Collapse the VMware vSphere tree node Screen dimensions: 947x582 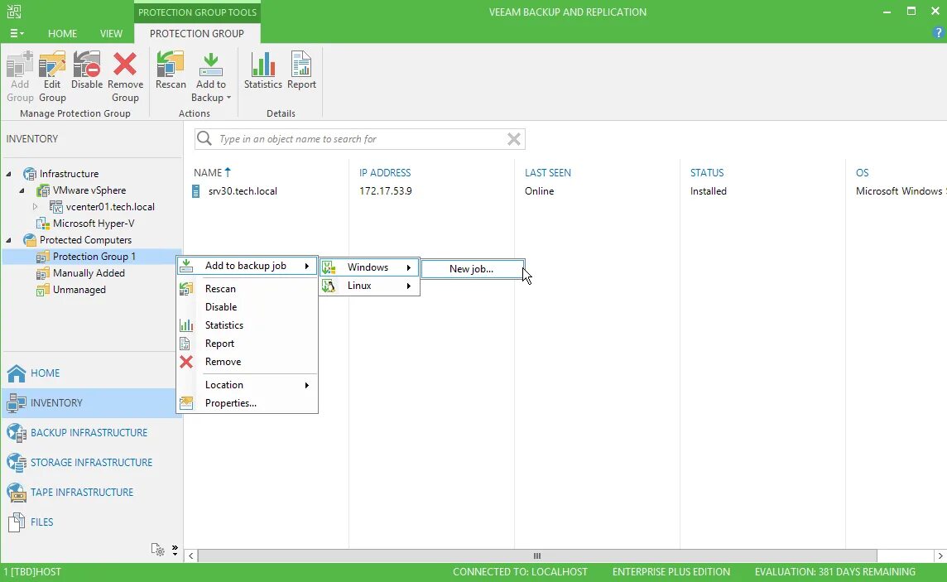pyautogui.click(x=22, y=190)
